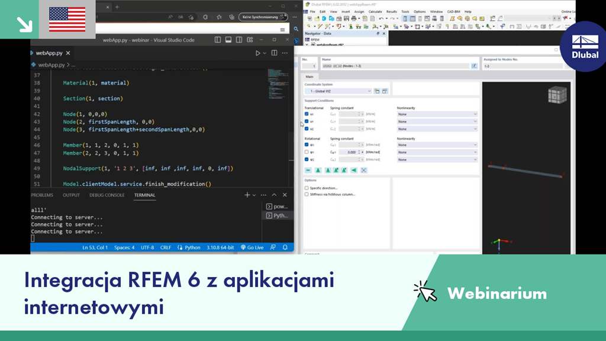
Task: Add a new terminal with plus icon
Action: coord(247,195)
